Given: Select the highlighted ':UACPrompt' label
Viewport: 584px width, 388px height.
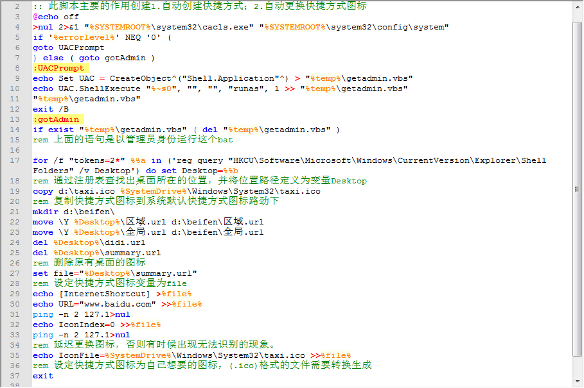Looking at the screenshot, I should click(61, 68).
